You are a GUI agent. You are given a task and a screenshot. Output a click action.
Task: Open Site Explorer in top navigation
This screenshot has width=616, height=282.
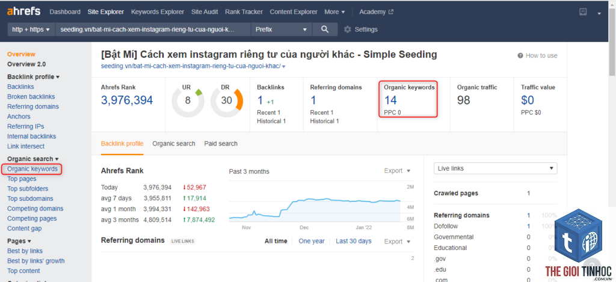point(106,12)
